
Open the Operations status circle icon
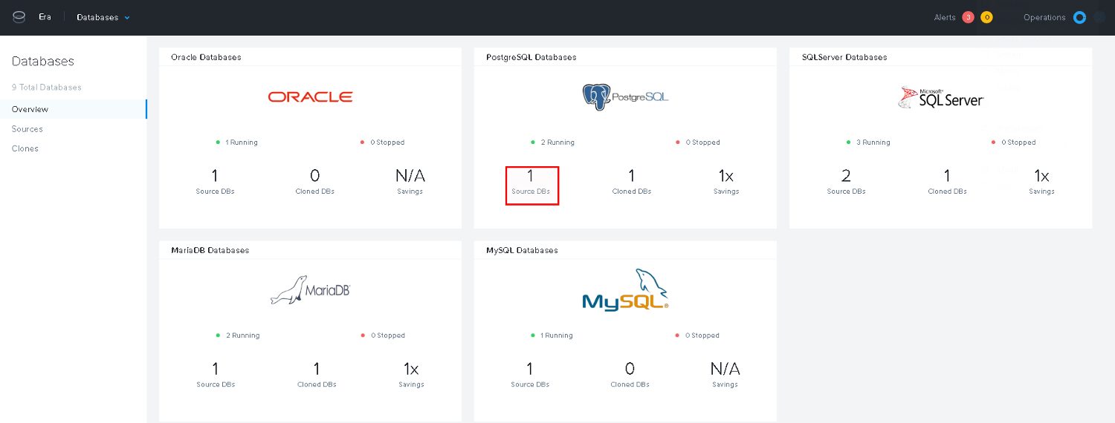1079,17
